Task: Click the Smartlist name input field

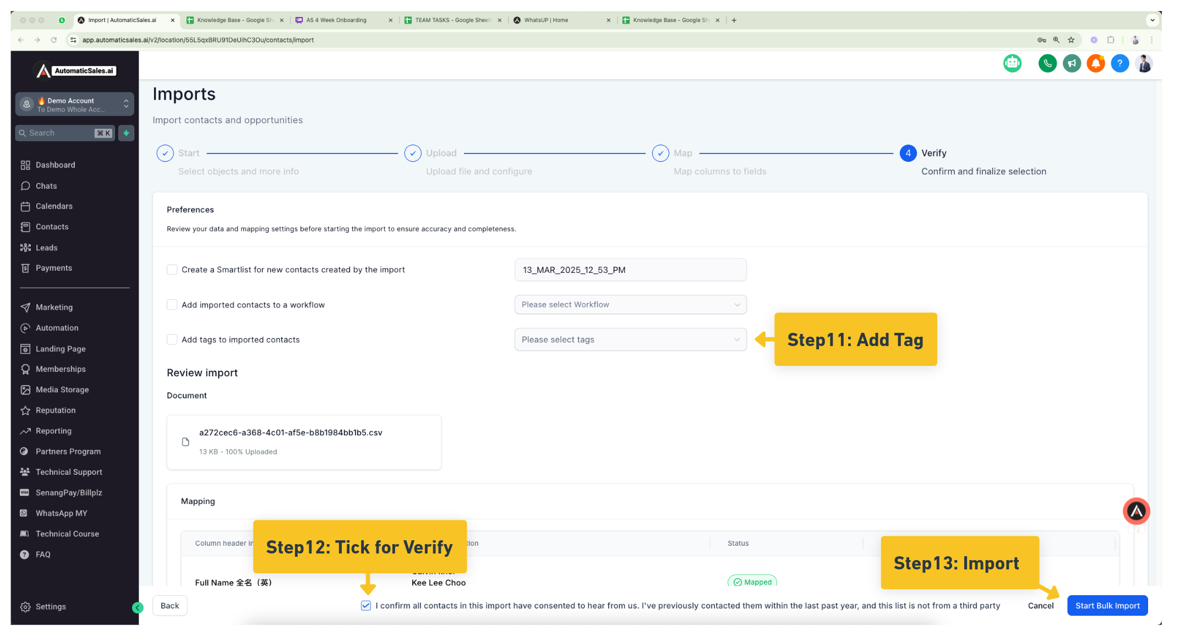Action: (x=630, y=270)
